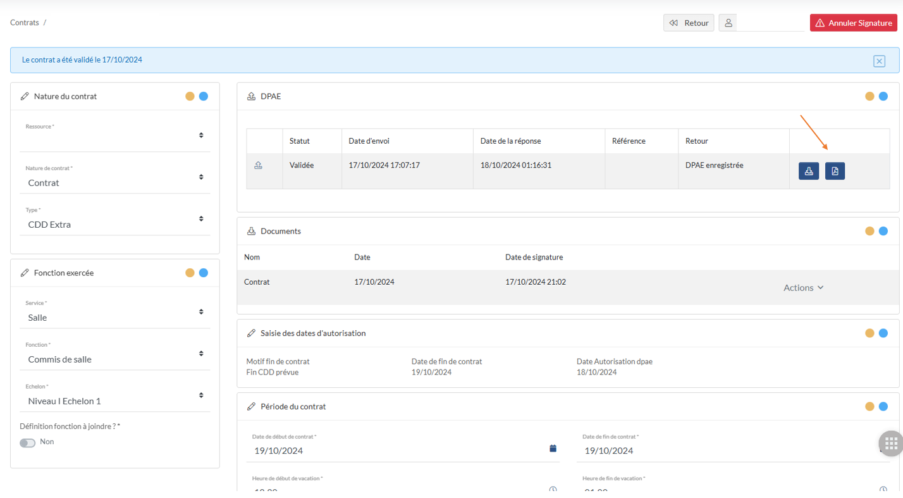Image resolution: width=903 pixels, height=498 pixels.
Task: Click the blue dot in Fonction exercée
Action: click(x=204, y=273)
